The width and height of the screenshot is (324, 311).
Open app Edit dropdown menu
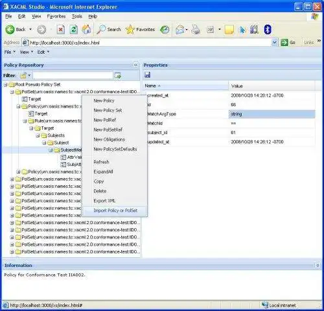[43, 52]
